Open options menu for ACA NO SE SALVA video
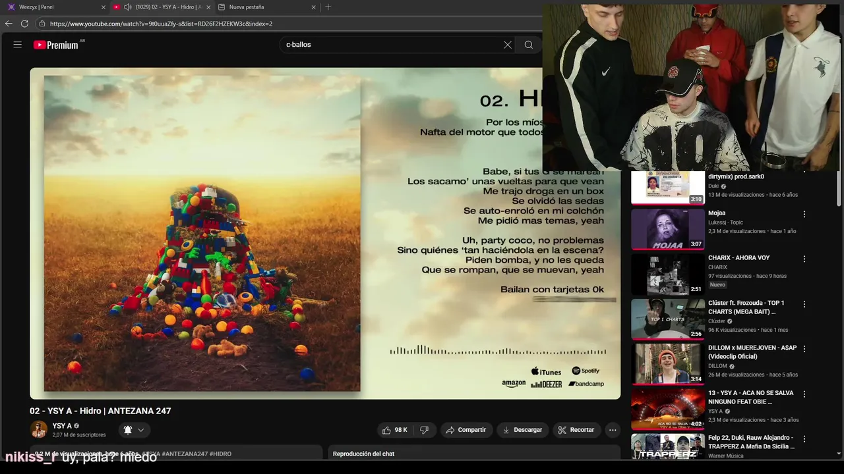 tap(804, 394)
